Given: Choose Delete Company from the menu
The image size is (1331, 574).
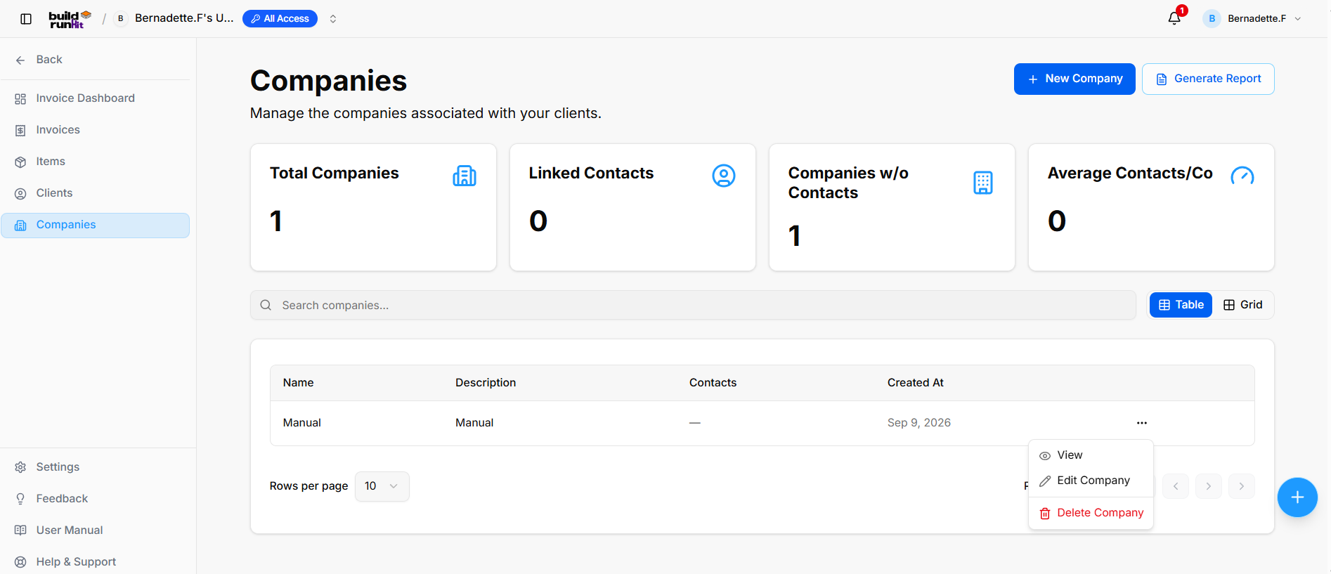Looking at the screenshot, I should pyautogui.click(x=1091, y=513).
